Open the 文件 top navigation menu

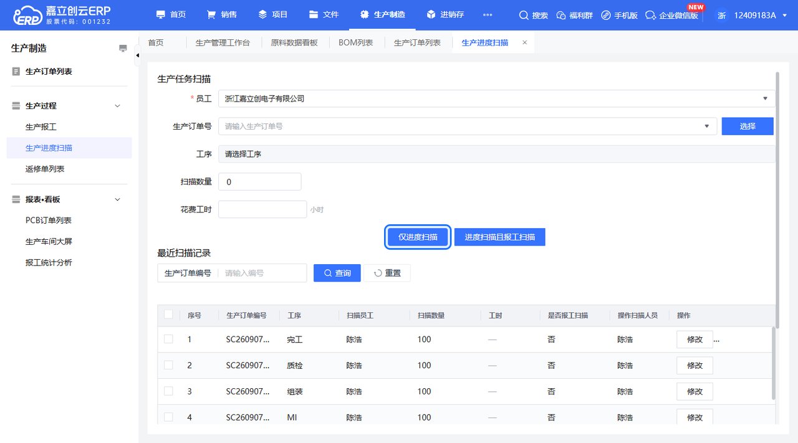pyautogui.click(x=324, y=14)
